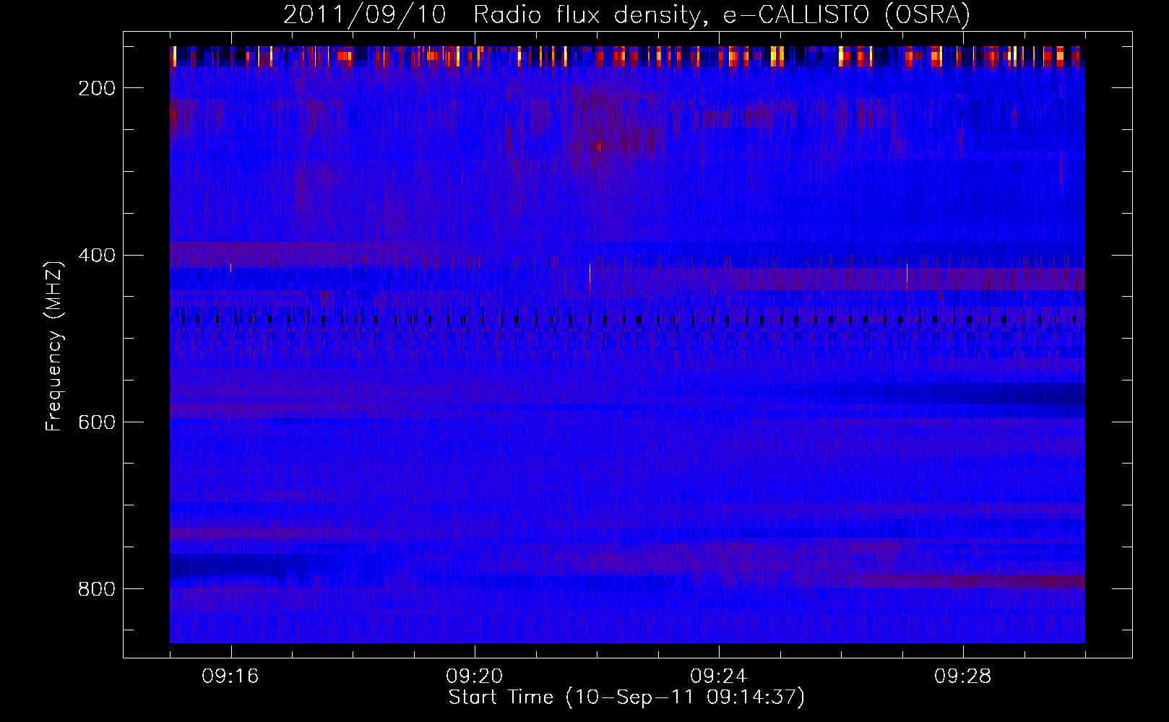Click the 09:20 time tick label

pos(475,677)
